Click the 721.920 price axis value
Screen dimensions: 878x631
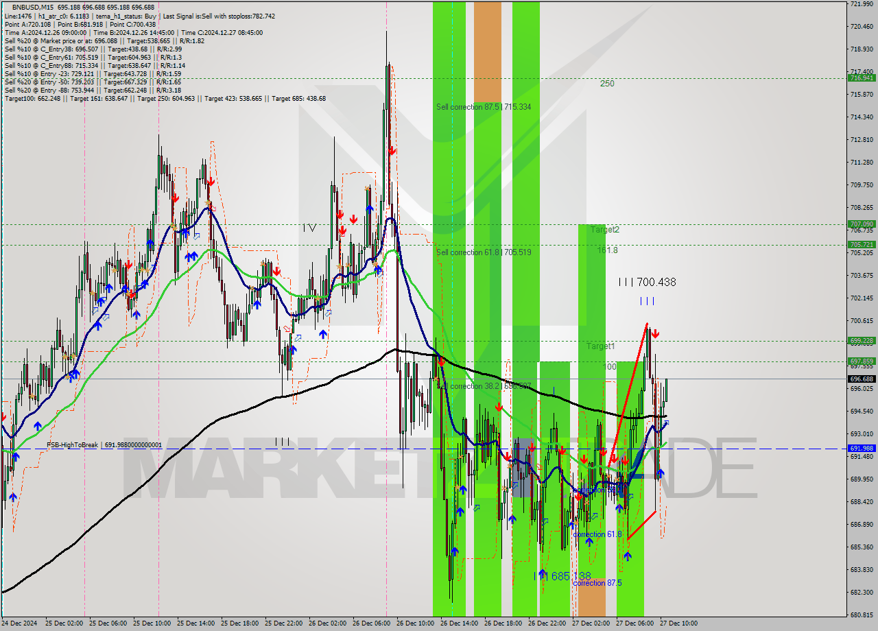coord(861,4)
